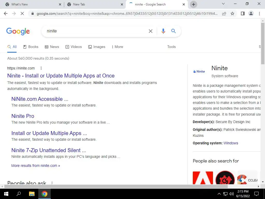The image size is (265, 199).
Task: Start voice search with the microphone
Action: coord(163,31)
